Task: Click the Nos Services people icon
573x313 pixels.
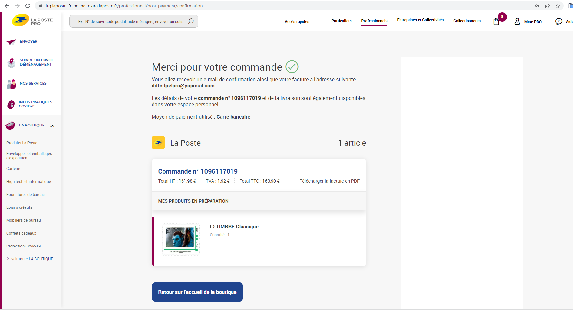Action: 11,84
